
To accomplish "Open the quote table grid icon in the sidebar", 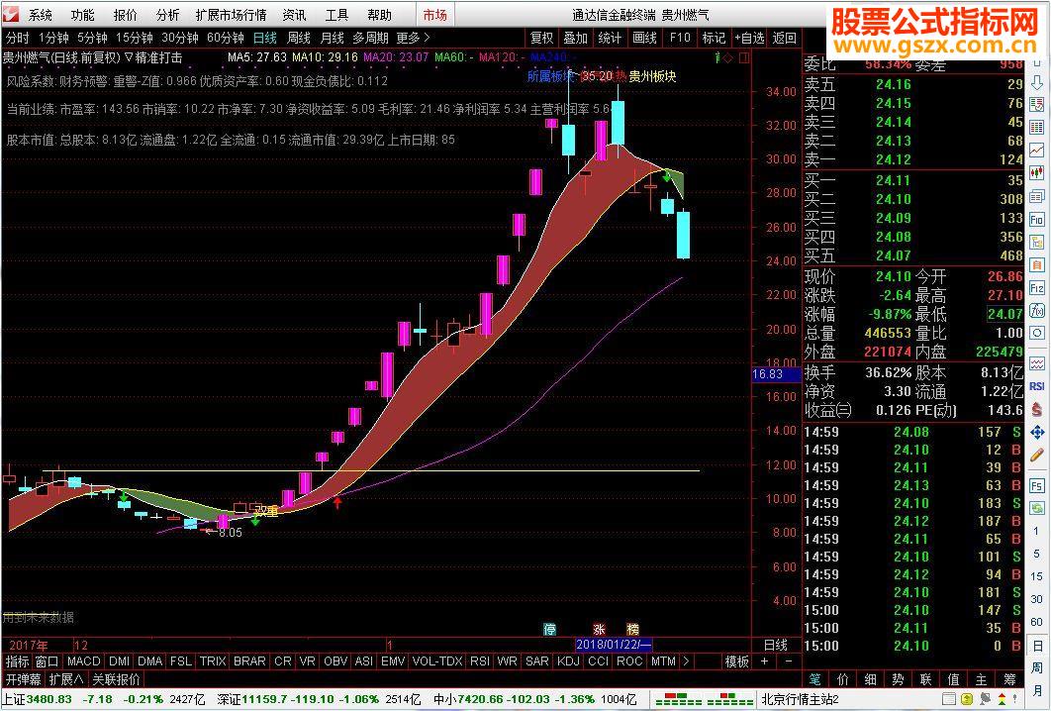I will pos(1036,128).
